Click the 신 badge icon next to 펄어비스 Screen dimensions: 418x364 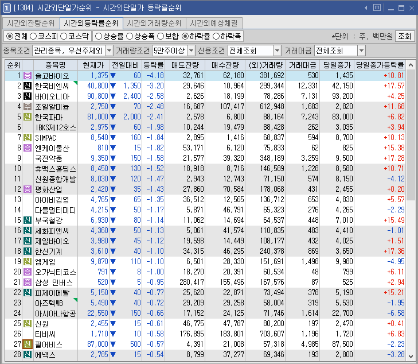[x=28, y=344]
